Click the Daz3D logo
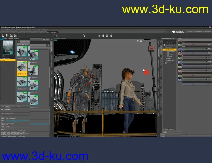Viewport: 212px width, 163px height. (x=179, y=32)
